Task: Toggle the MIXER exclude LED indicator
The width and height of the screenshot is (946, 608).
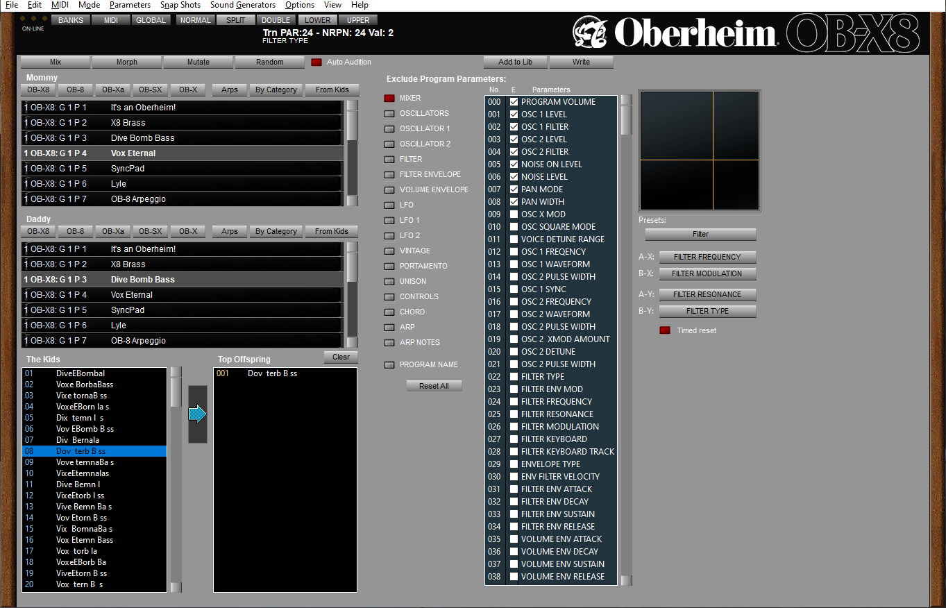Action: tap(389, 99)
